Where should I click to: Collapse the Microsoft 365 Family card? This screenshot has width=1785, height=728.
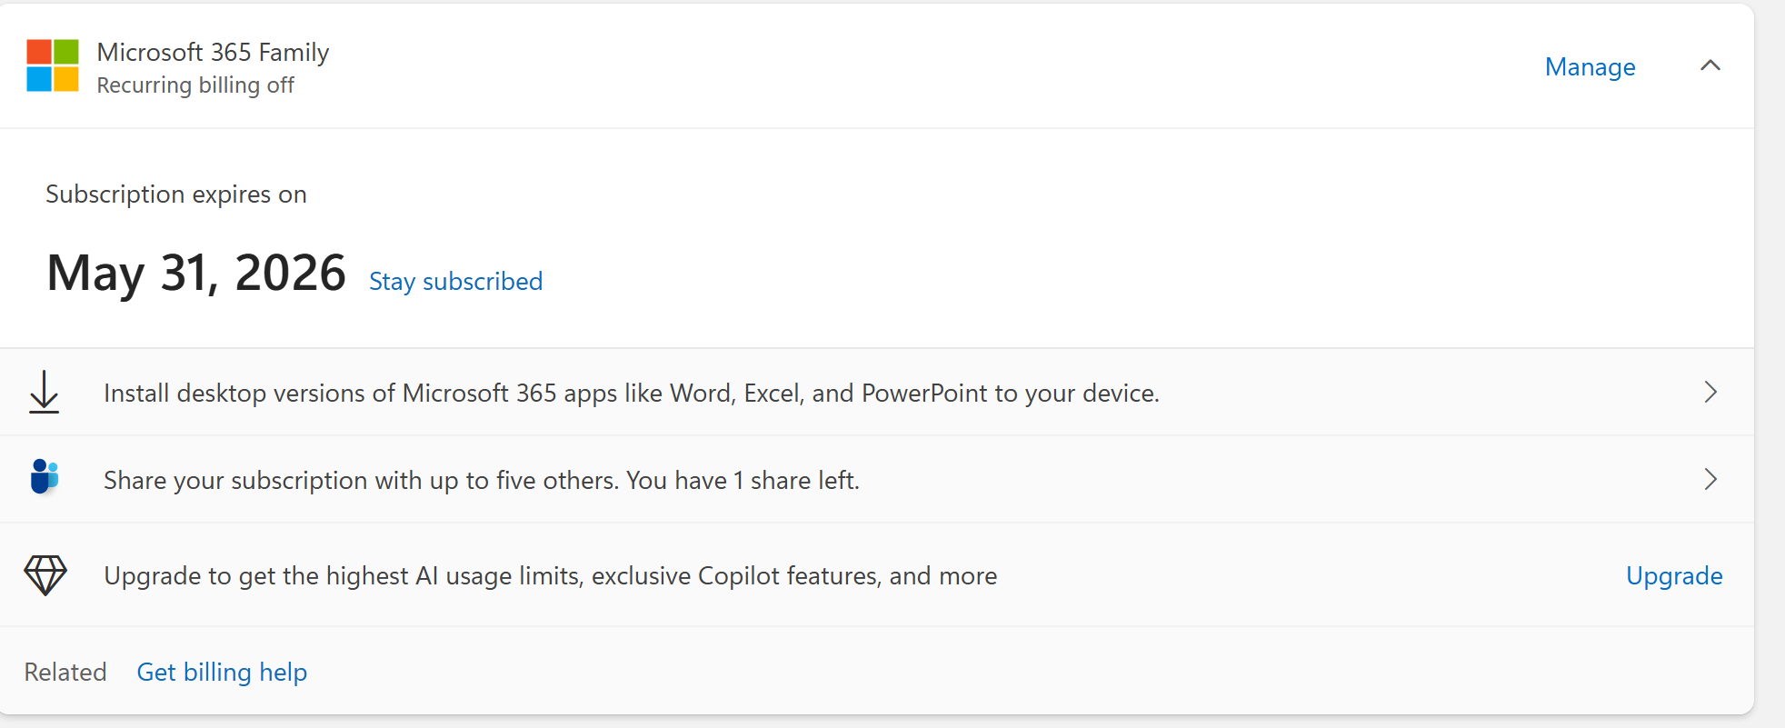coord(1710,65)
